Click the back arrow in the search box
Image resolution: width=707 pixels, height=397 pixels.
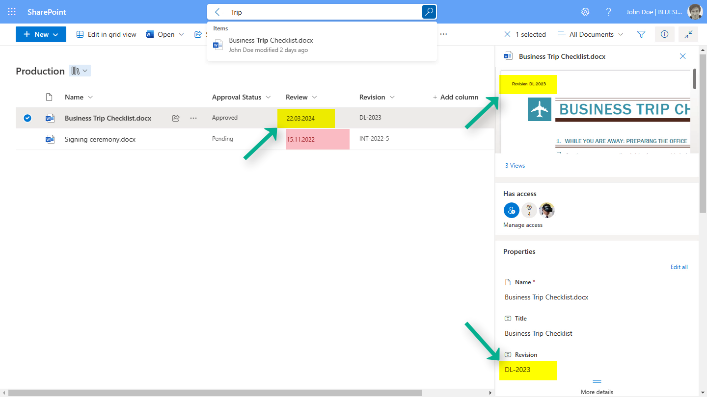(x=219, y=11)
